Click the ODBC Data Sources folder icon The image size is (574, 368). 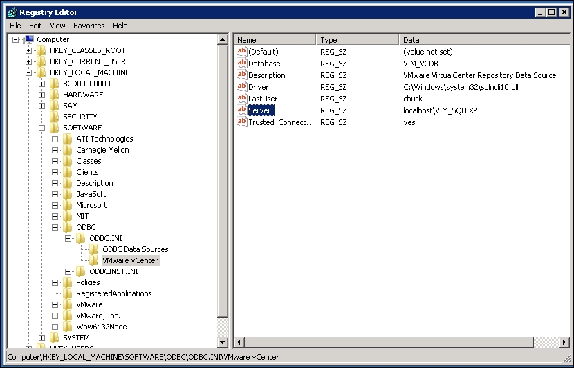tap(94, 249)
